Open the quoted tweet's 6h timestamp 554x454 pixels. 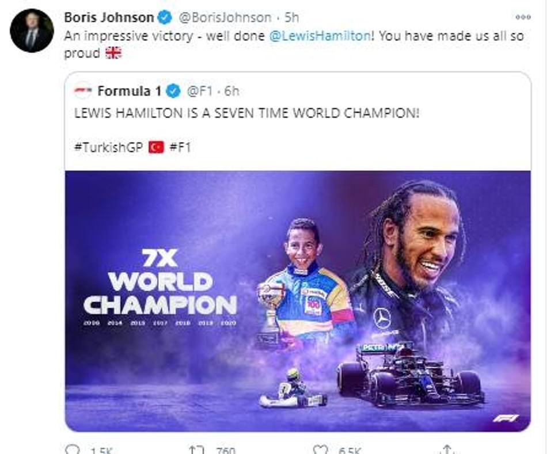231,91
